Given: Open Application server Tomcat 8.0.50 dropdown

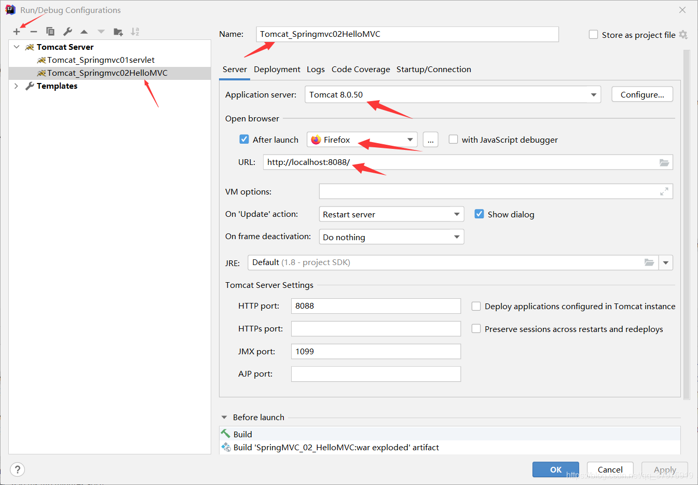Looking at the screenshot, I should coord(453,94).
